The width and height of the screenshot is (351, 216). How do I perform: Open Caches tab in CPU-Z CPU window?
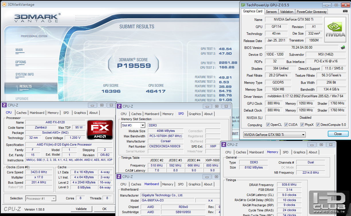click(21, 113)
